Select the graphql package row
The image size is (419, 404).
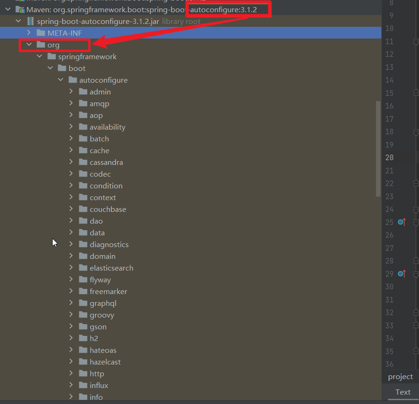[191, 303]
